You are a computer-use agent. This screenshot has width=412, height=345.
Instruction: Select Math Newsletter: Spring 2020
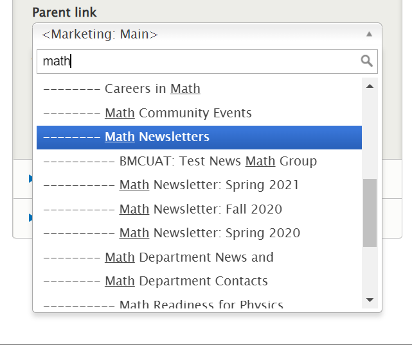tap(210, 233)
